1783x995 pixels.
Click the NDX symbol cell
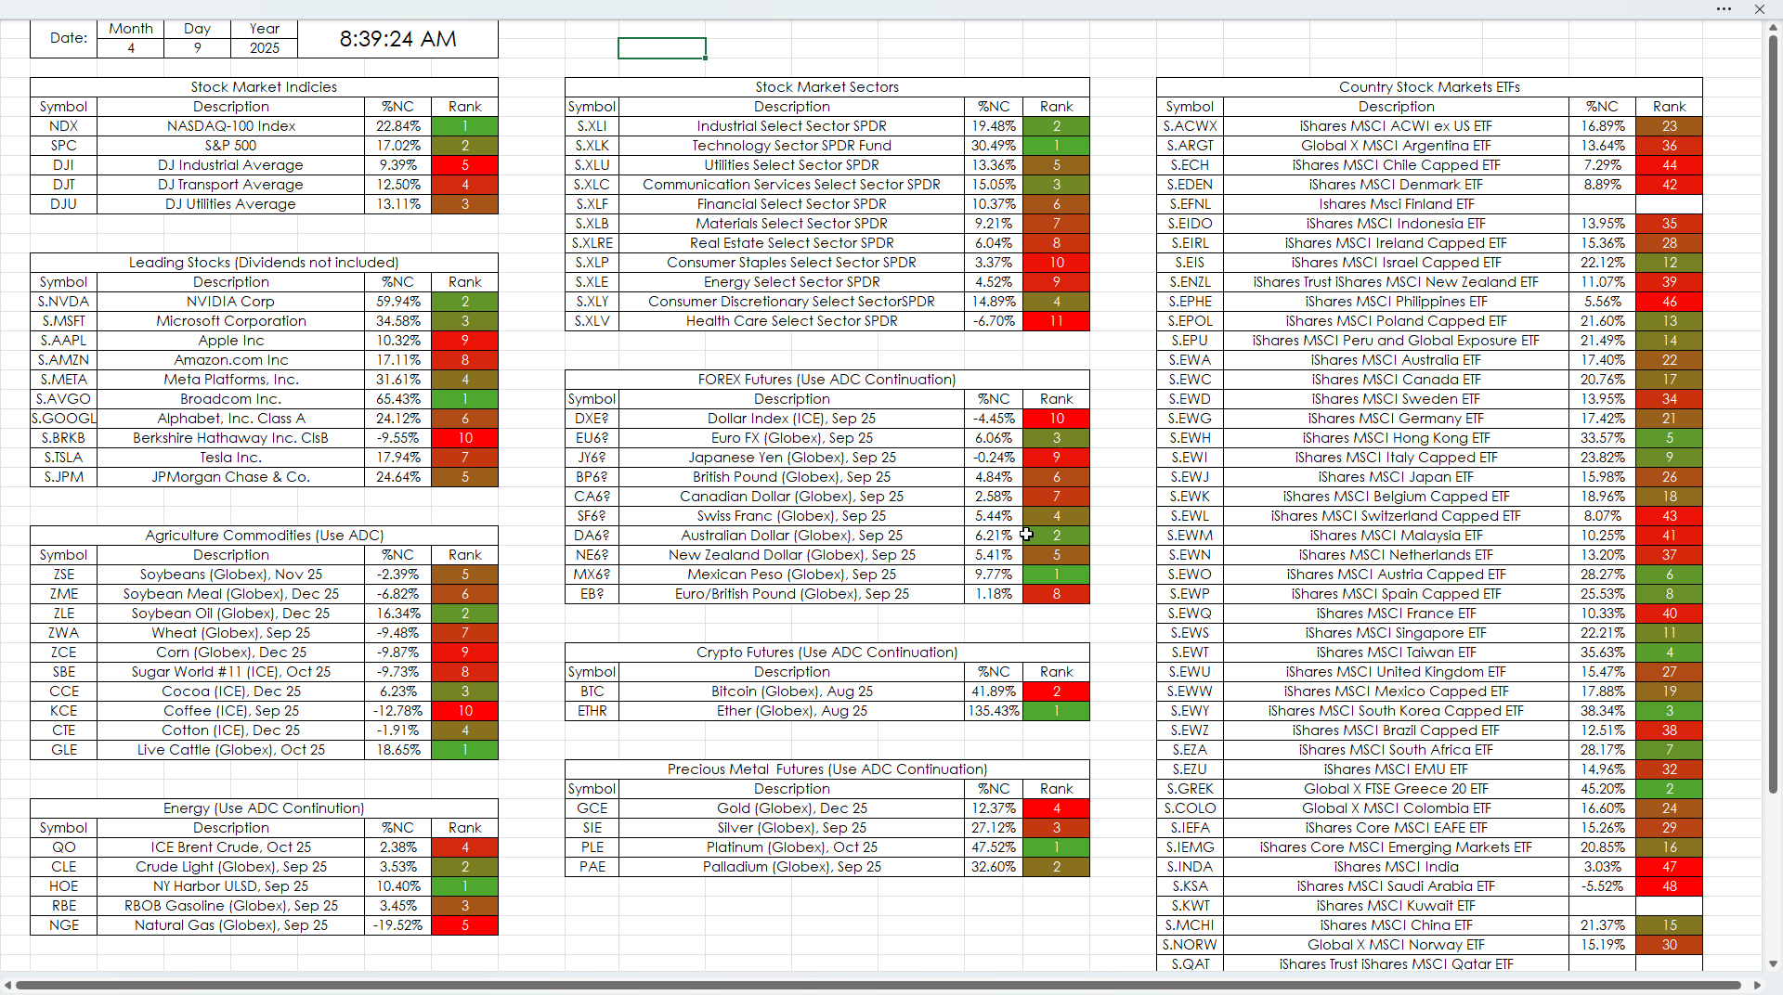(64, 126)
